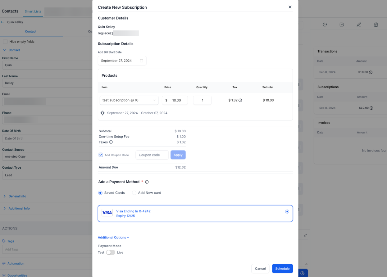The width and height of the screenshot is (387, 277).
Task: Click the clock history icon in right panel
Action: (x=325, y=25)
